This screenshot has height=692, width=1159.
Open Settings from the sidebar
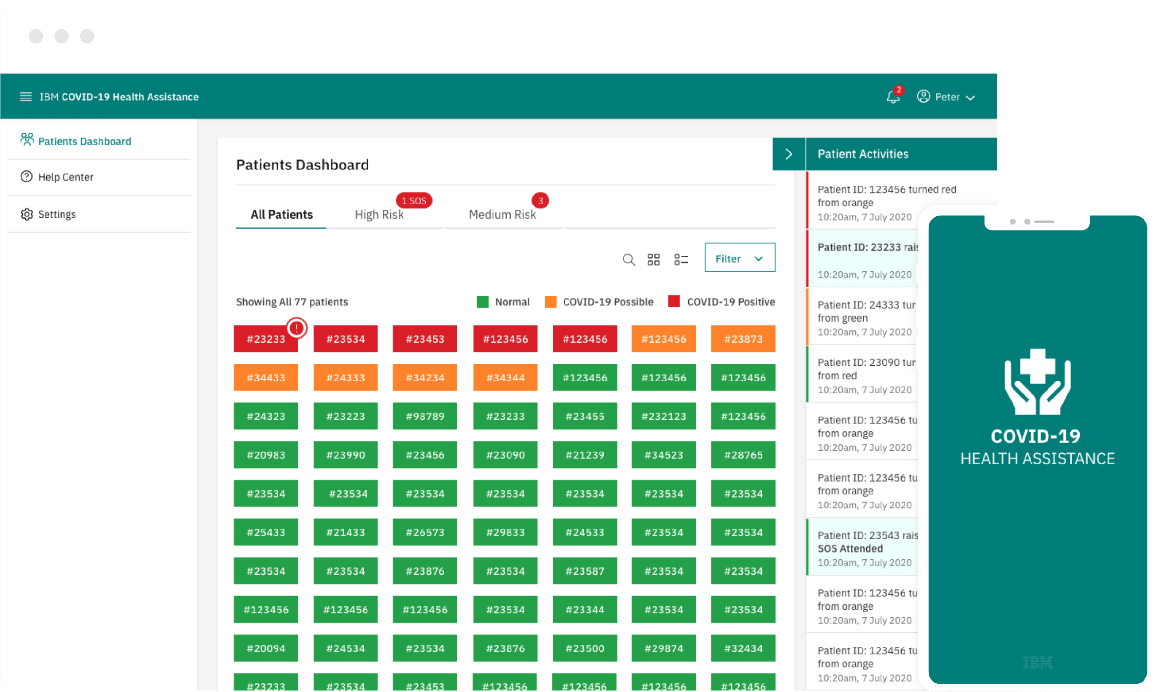tap(57, 214)
